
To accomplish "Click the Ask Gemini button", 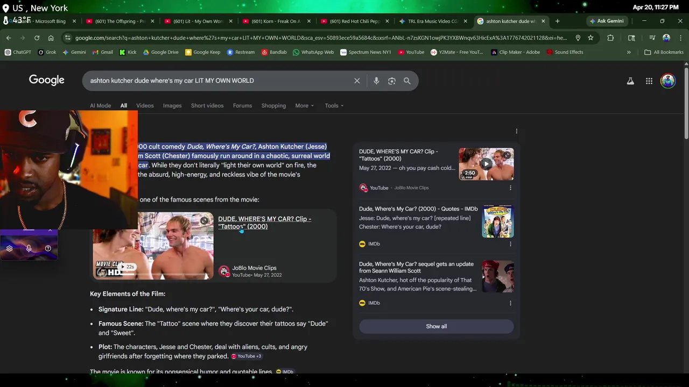I will pos(606,21).
